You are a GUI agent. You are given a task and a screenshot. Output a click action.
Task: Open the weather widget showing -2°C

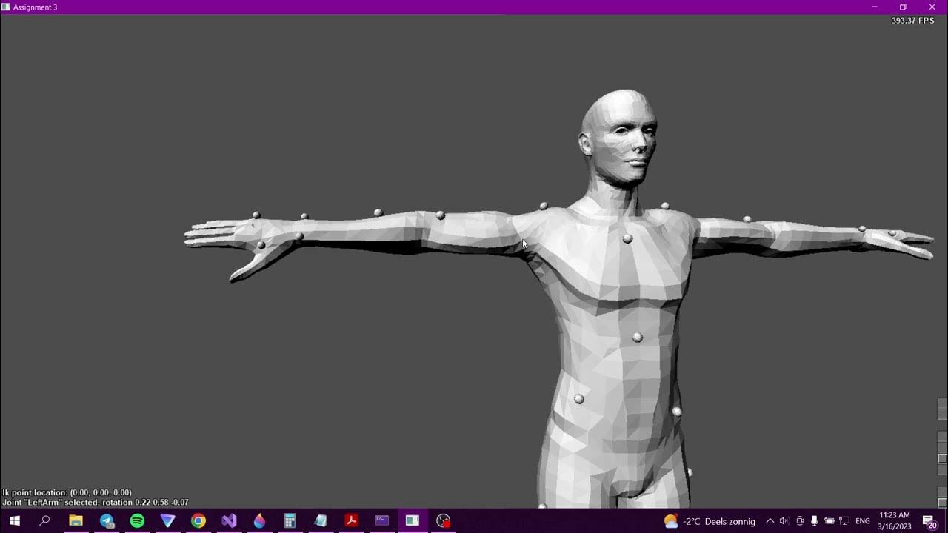710,521
